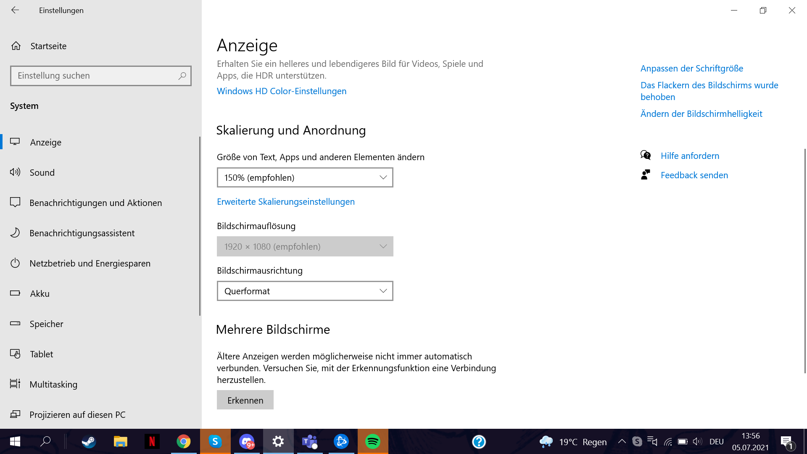Select Startseite in the sidebar
The height and width of the screenshot is (454, 807).
point(48,46)
